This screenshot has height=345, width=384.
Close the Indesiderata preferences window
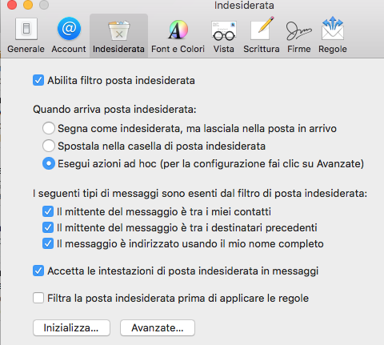[x=12, y=5]
